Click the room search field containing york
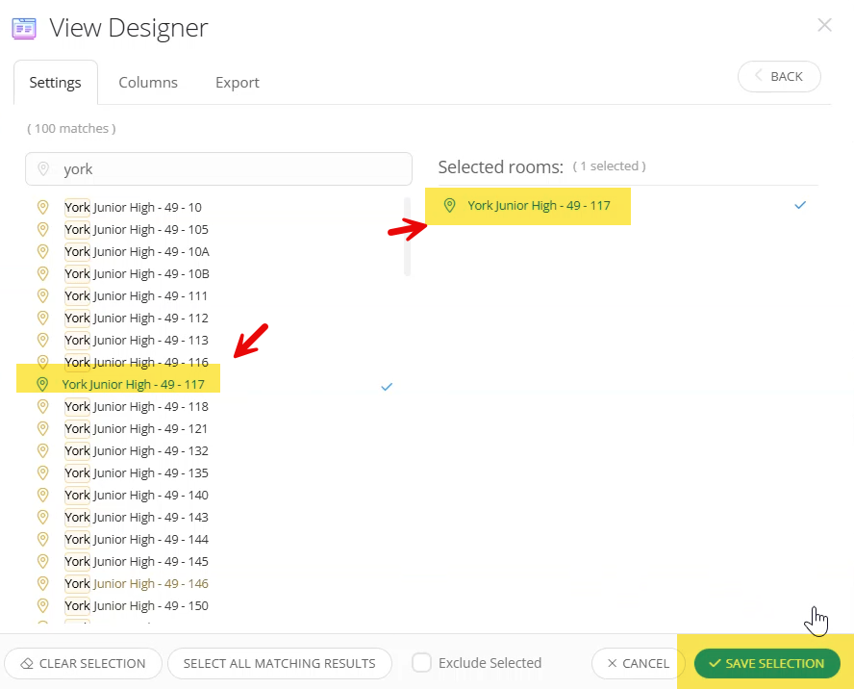This screenshot has height=689, width=854. tap(231, 169)
